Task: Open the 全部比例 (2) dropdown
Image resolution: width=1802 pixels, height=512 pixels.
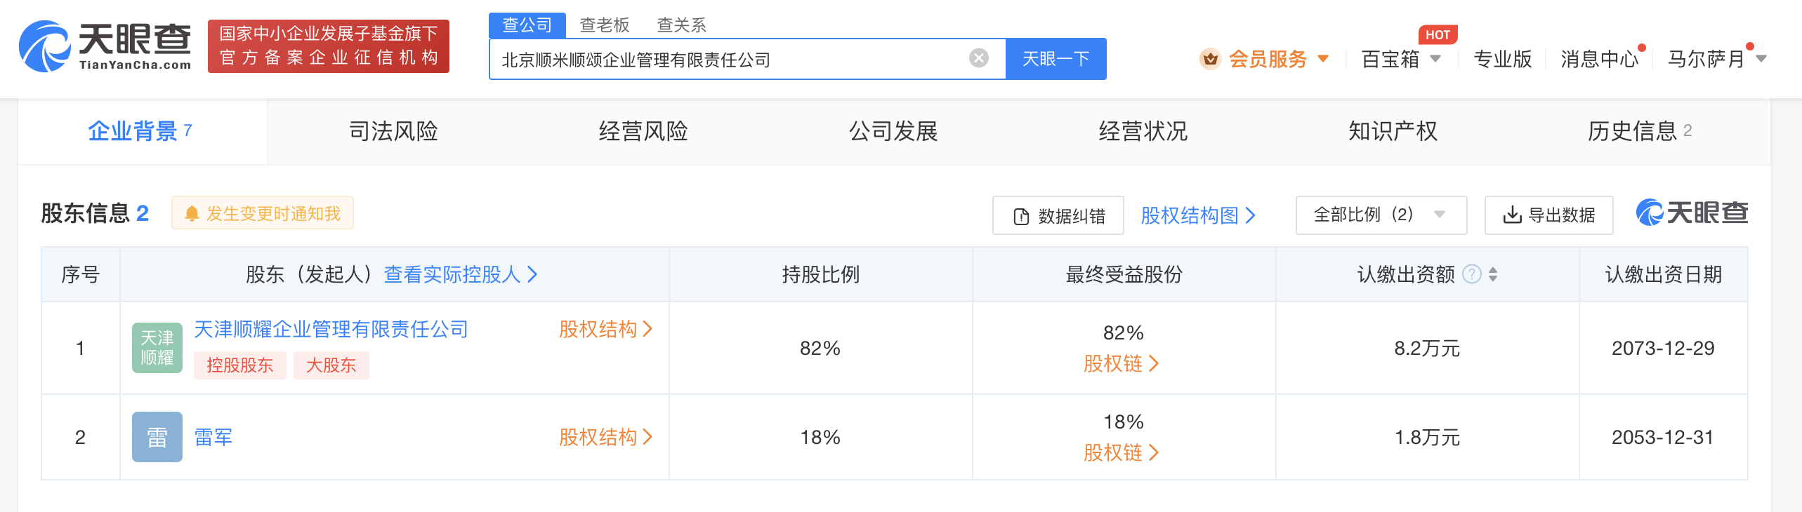Action: pyautogui.click(x=1381, y=215)
